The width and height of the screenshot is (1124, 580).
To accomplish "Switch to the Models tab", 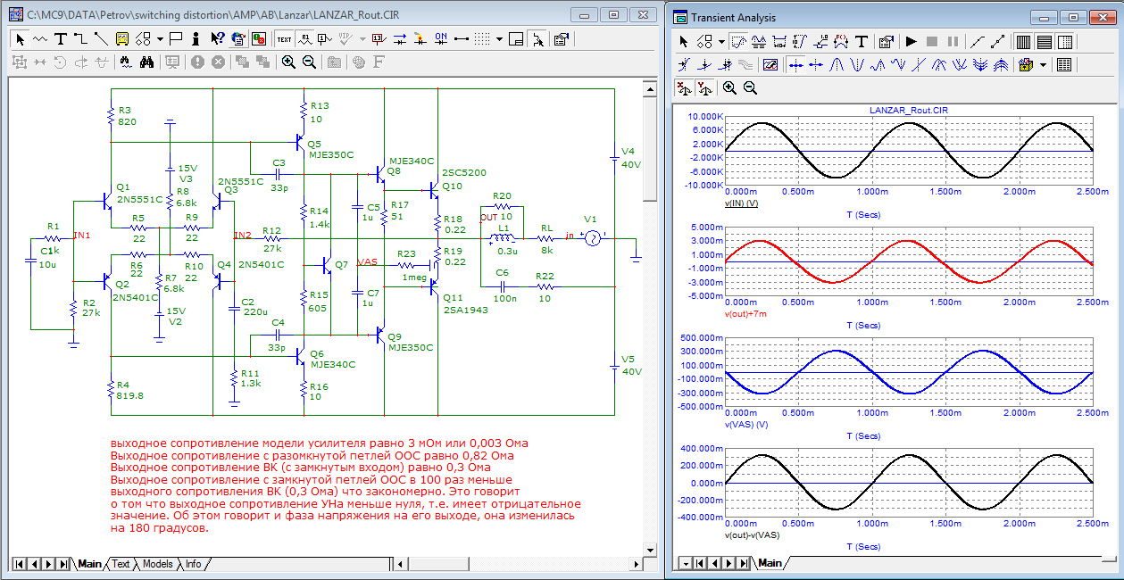I will pos(157,564).
